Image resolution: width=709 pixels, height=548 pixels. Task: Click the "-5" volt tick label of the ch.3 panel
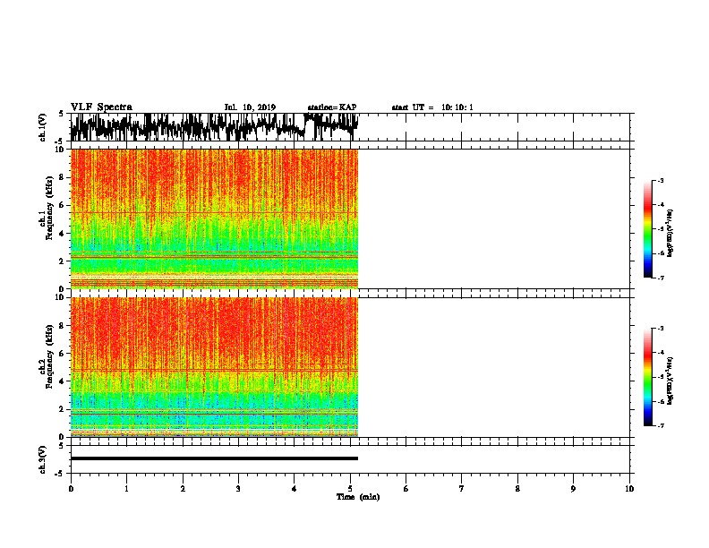[x=60, y=474]
